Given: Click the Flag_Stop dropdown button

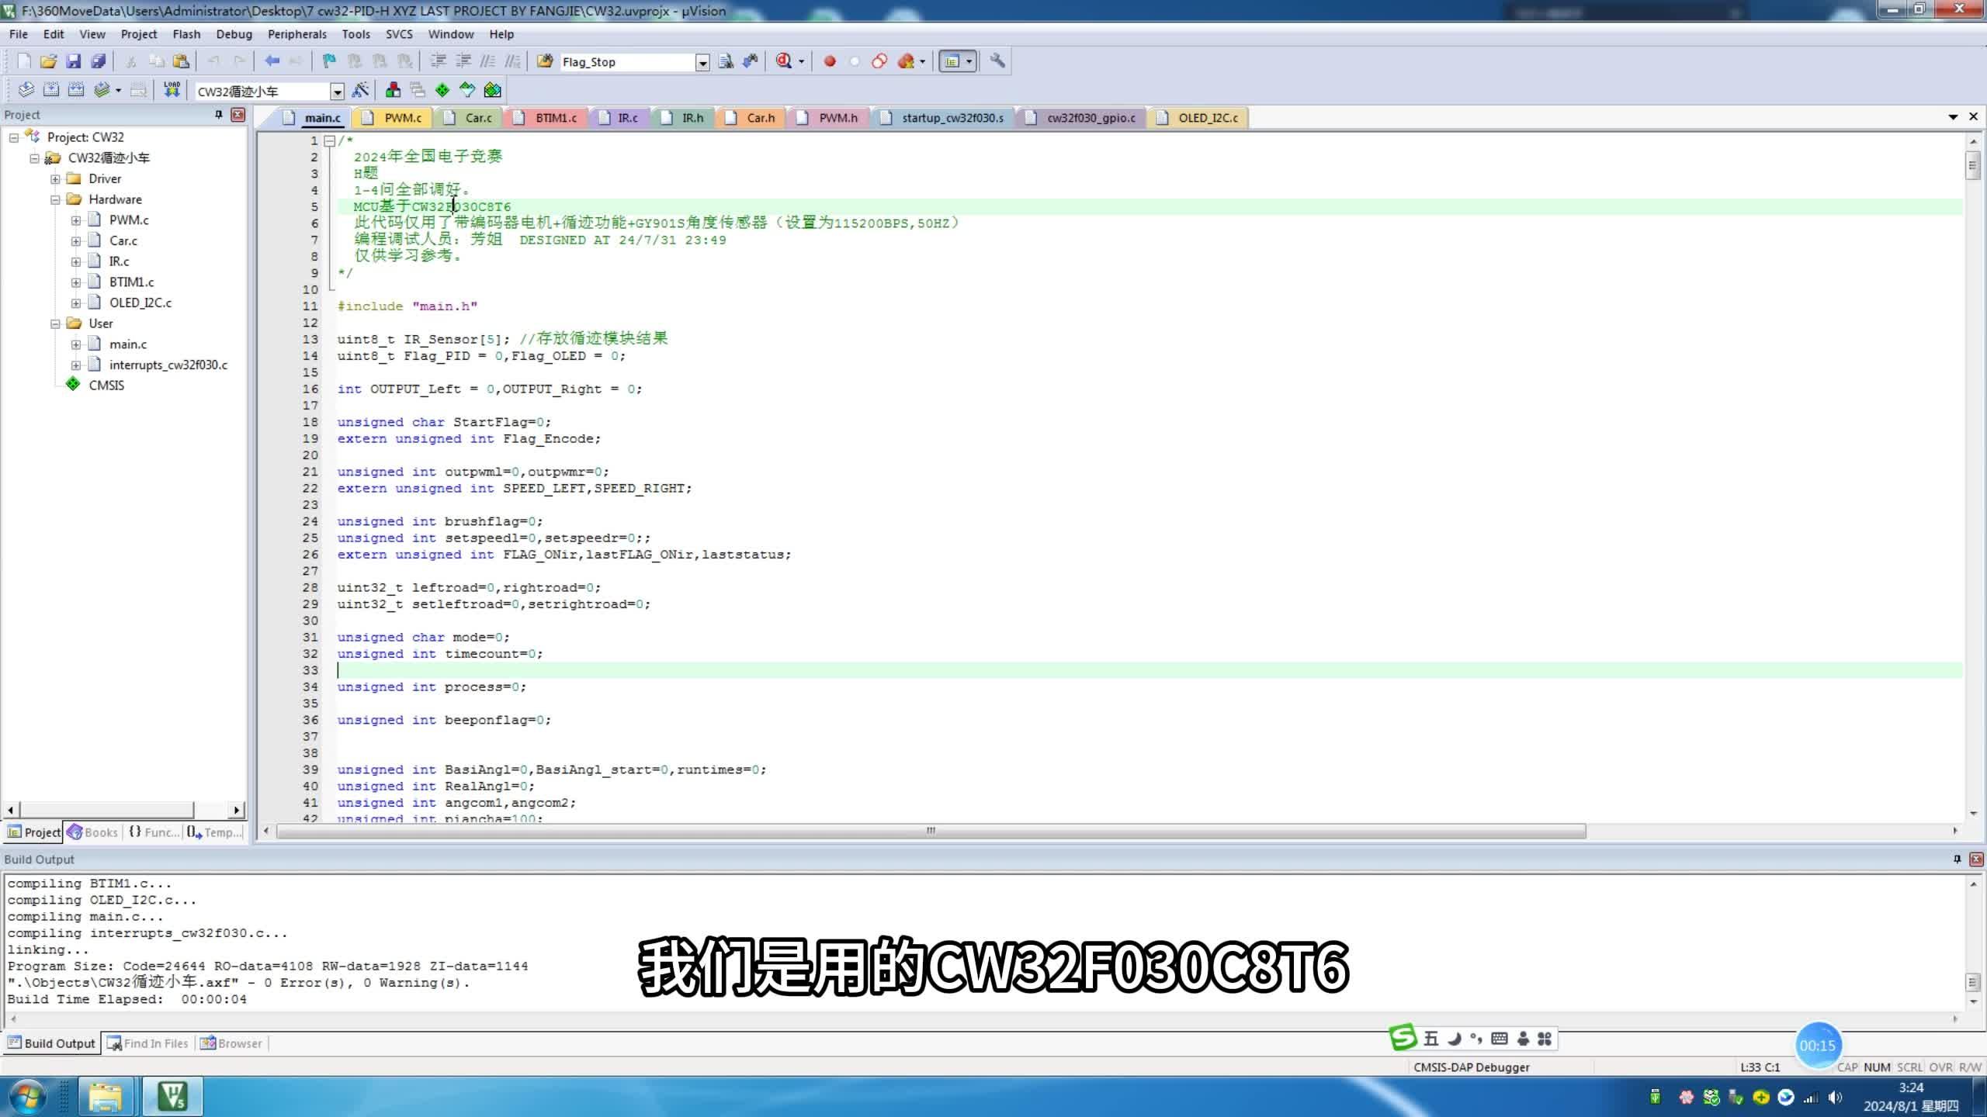Looking at the screenshot, I should 704,61.
